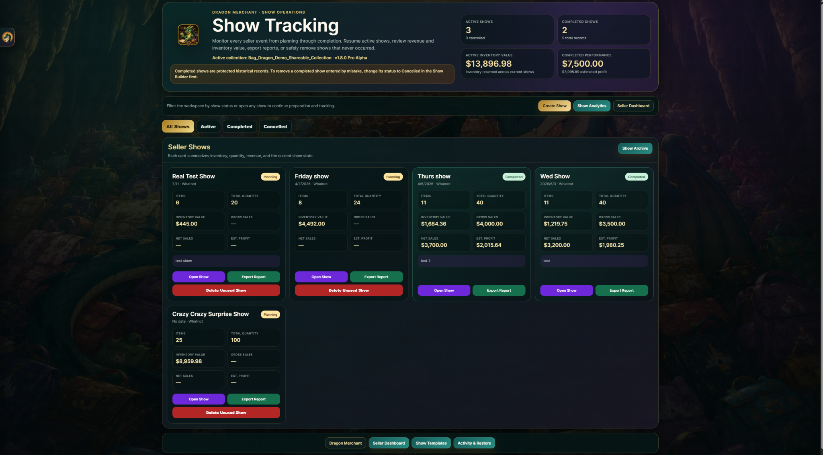Open the Show Archive
The width and height of the screenshot is (823, 455).
tap(635, 148)
